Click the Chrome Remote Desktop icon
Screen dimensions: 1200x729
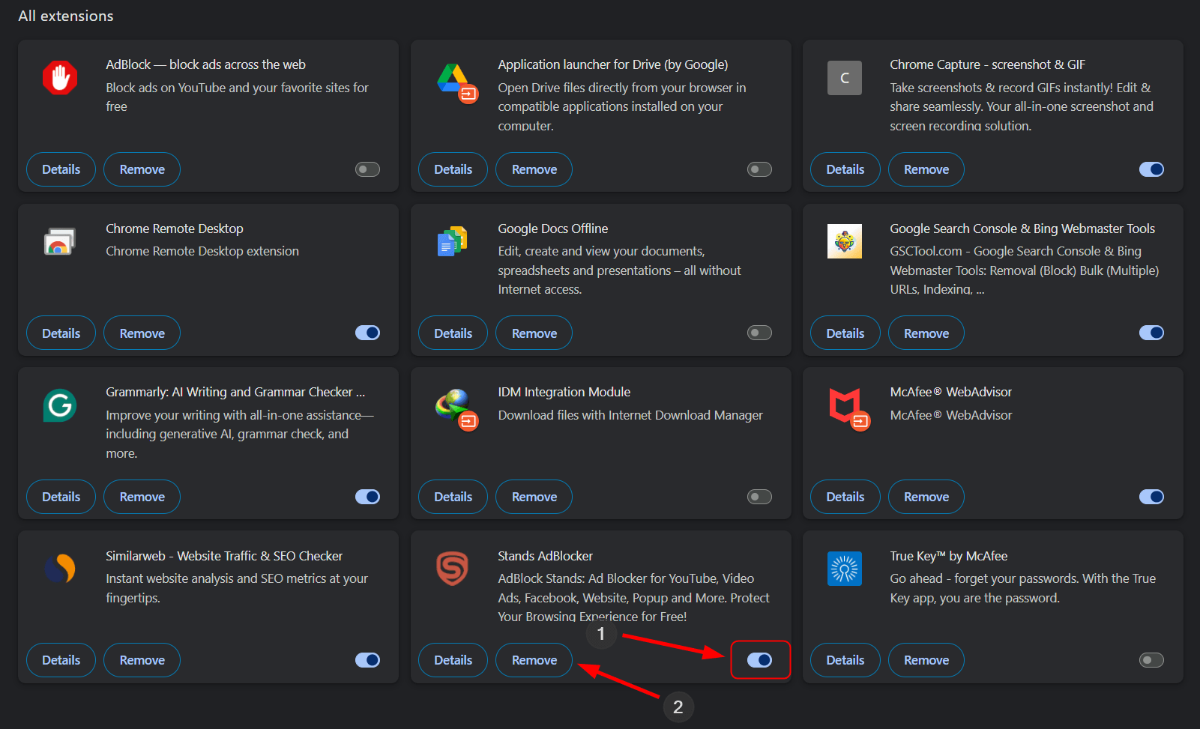(x=60, y=242)
